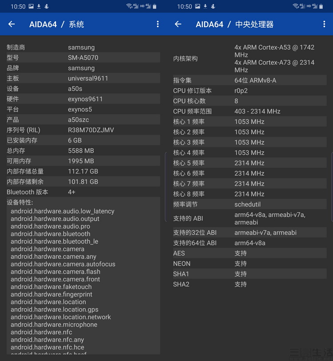
Task: Select the 频率调节 schedutil row
Action: click(x=250, y=204)
